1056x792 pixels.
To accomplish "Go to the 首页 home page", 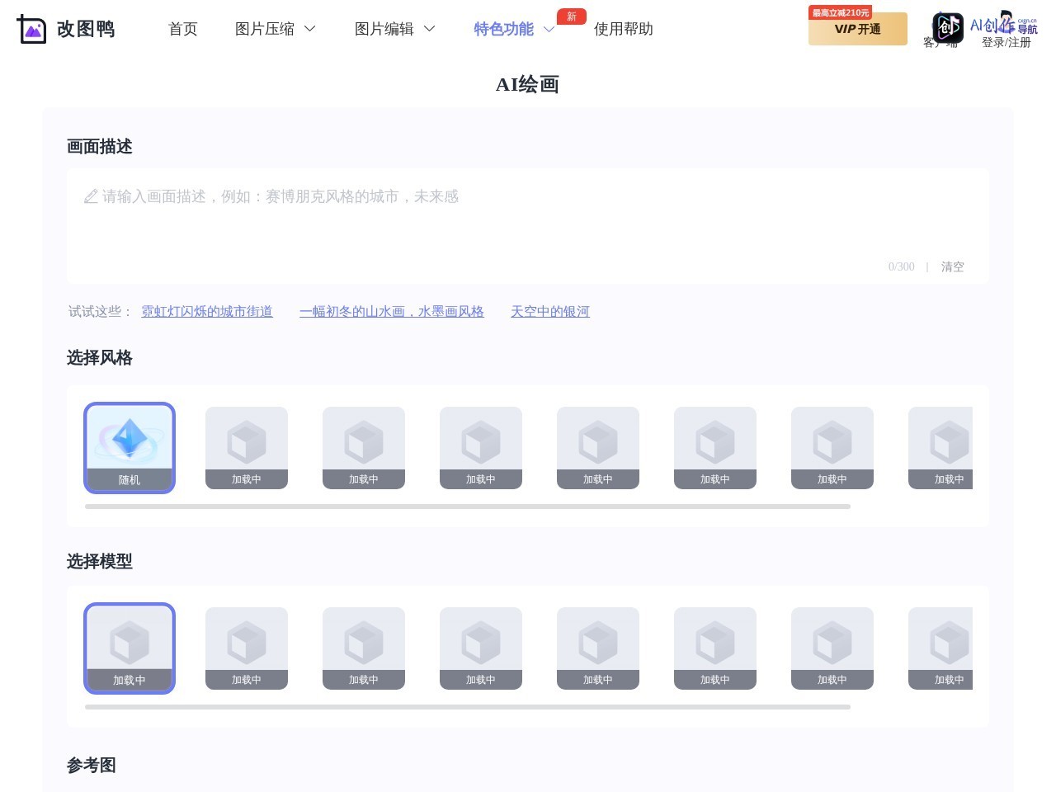I will [183, 29].
